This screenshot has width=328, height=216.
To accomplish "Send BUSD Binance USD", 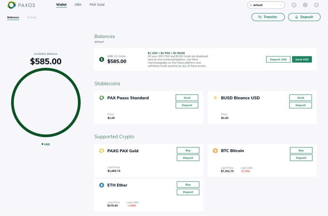I will pos(300,98).
